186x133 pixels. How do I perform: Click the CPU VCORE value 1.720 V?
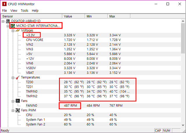tap(70, 40)
